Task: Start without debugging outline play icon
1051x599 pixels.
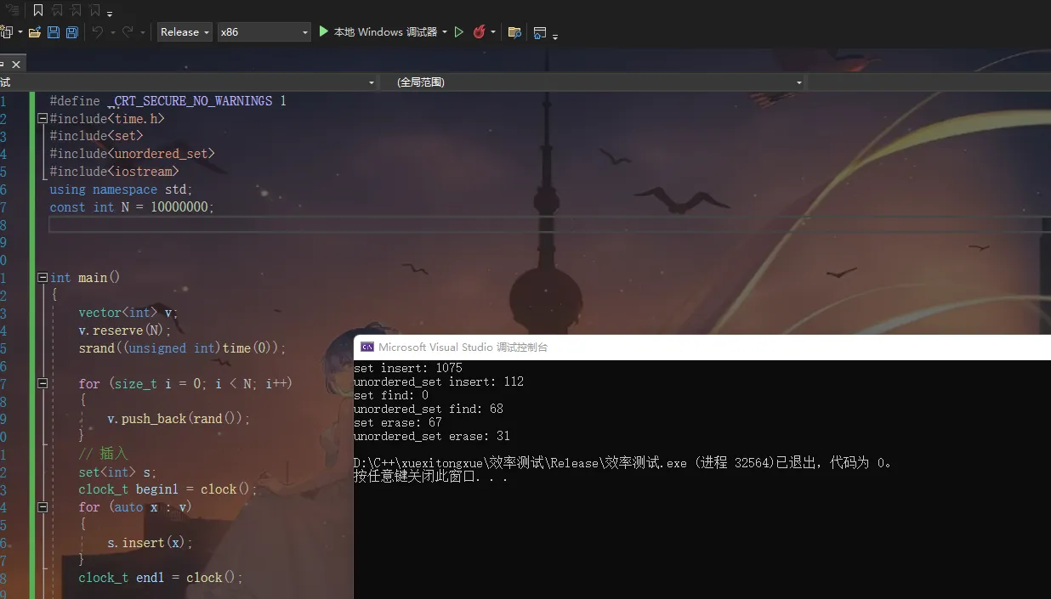Action: (459, 32)
